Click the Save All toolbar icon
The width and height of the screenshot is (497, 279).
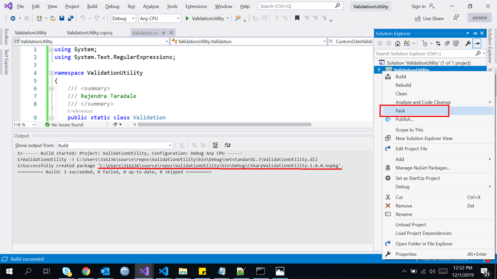[70, 18]
